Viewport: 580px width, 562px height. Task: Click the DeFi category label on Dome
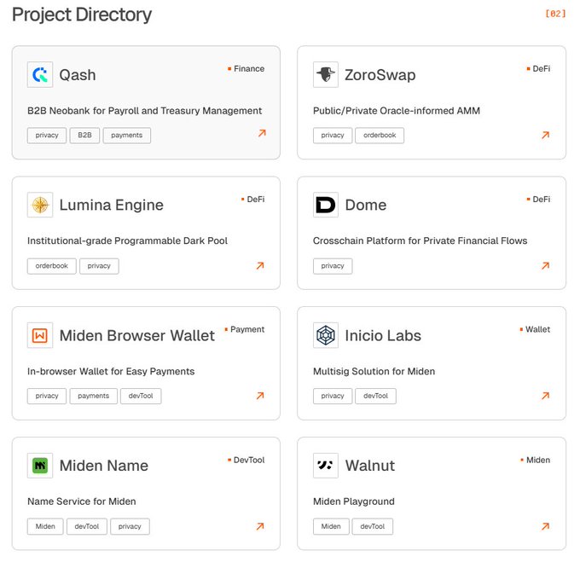tap(541, 200)
